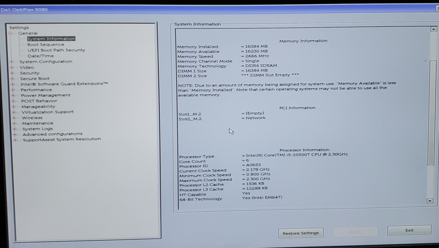Select the Wireless category label
Image resolution: width=439 pixels, height=248 pixels.
(x=32, y=118)
